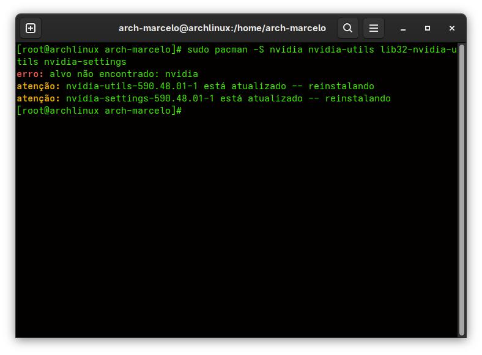This screenshot has width=482, height=355.
Task: Click 'alvo não encontrado: nvidia' message
Action: [124, 74]
